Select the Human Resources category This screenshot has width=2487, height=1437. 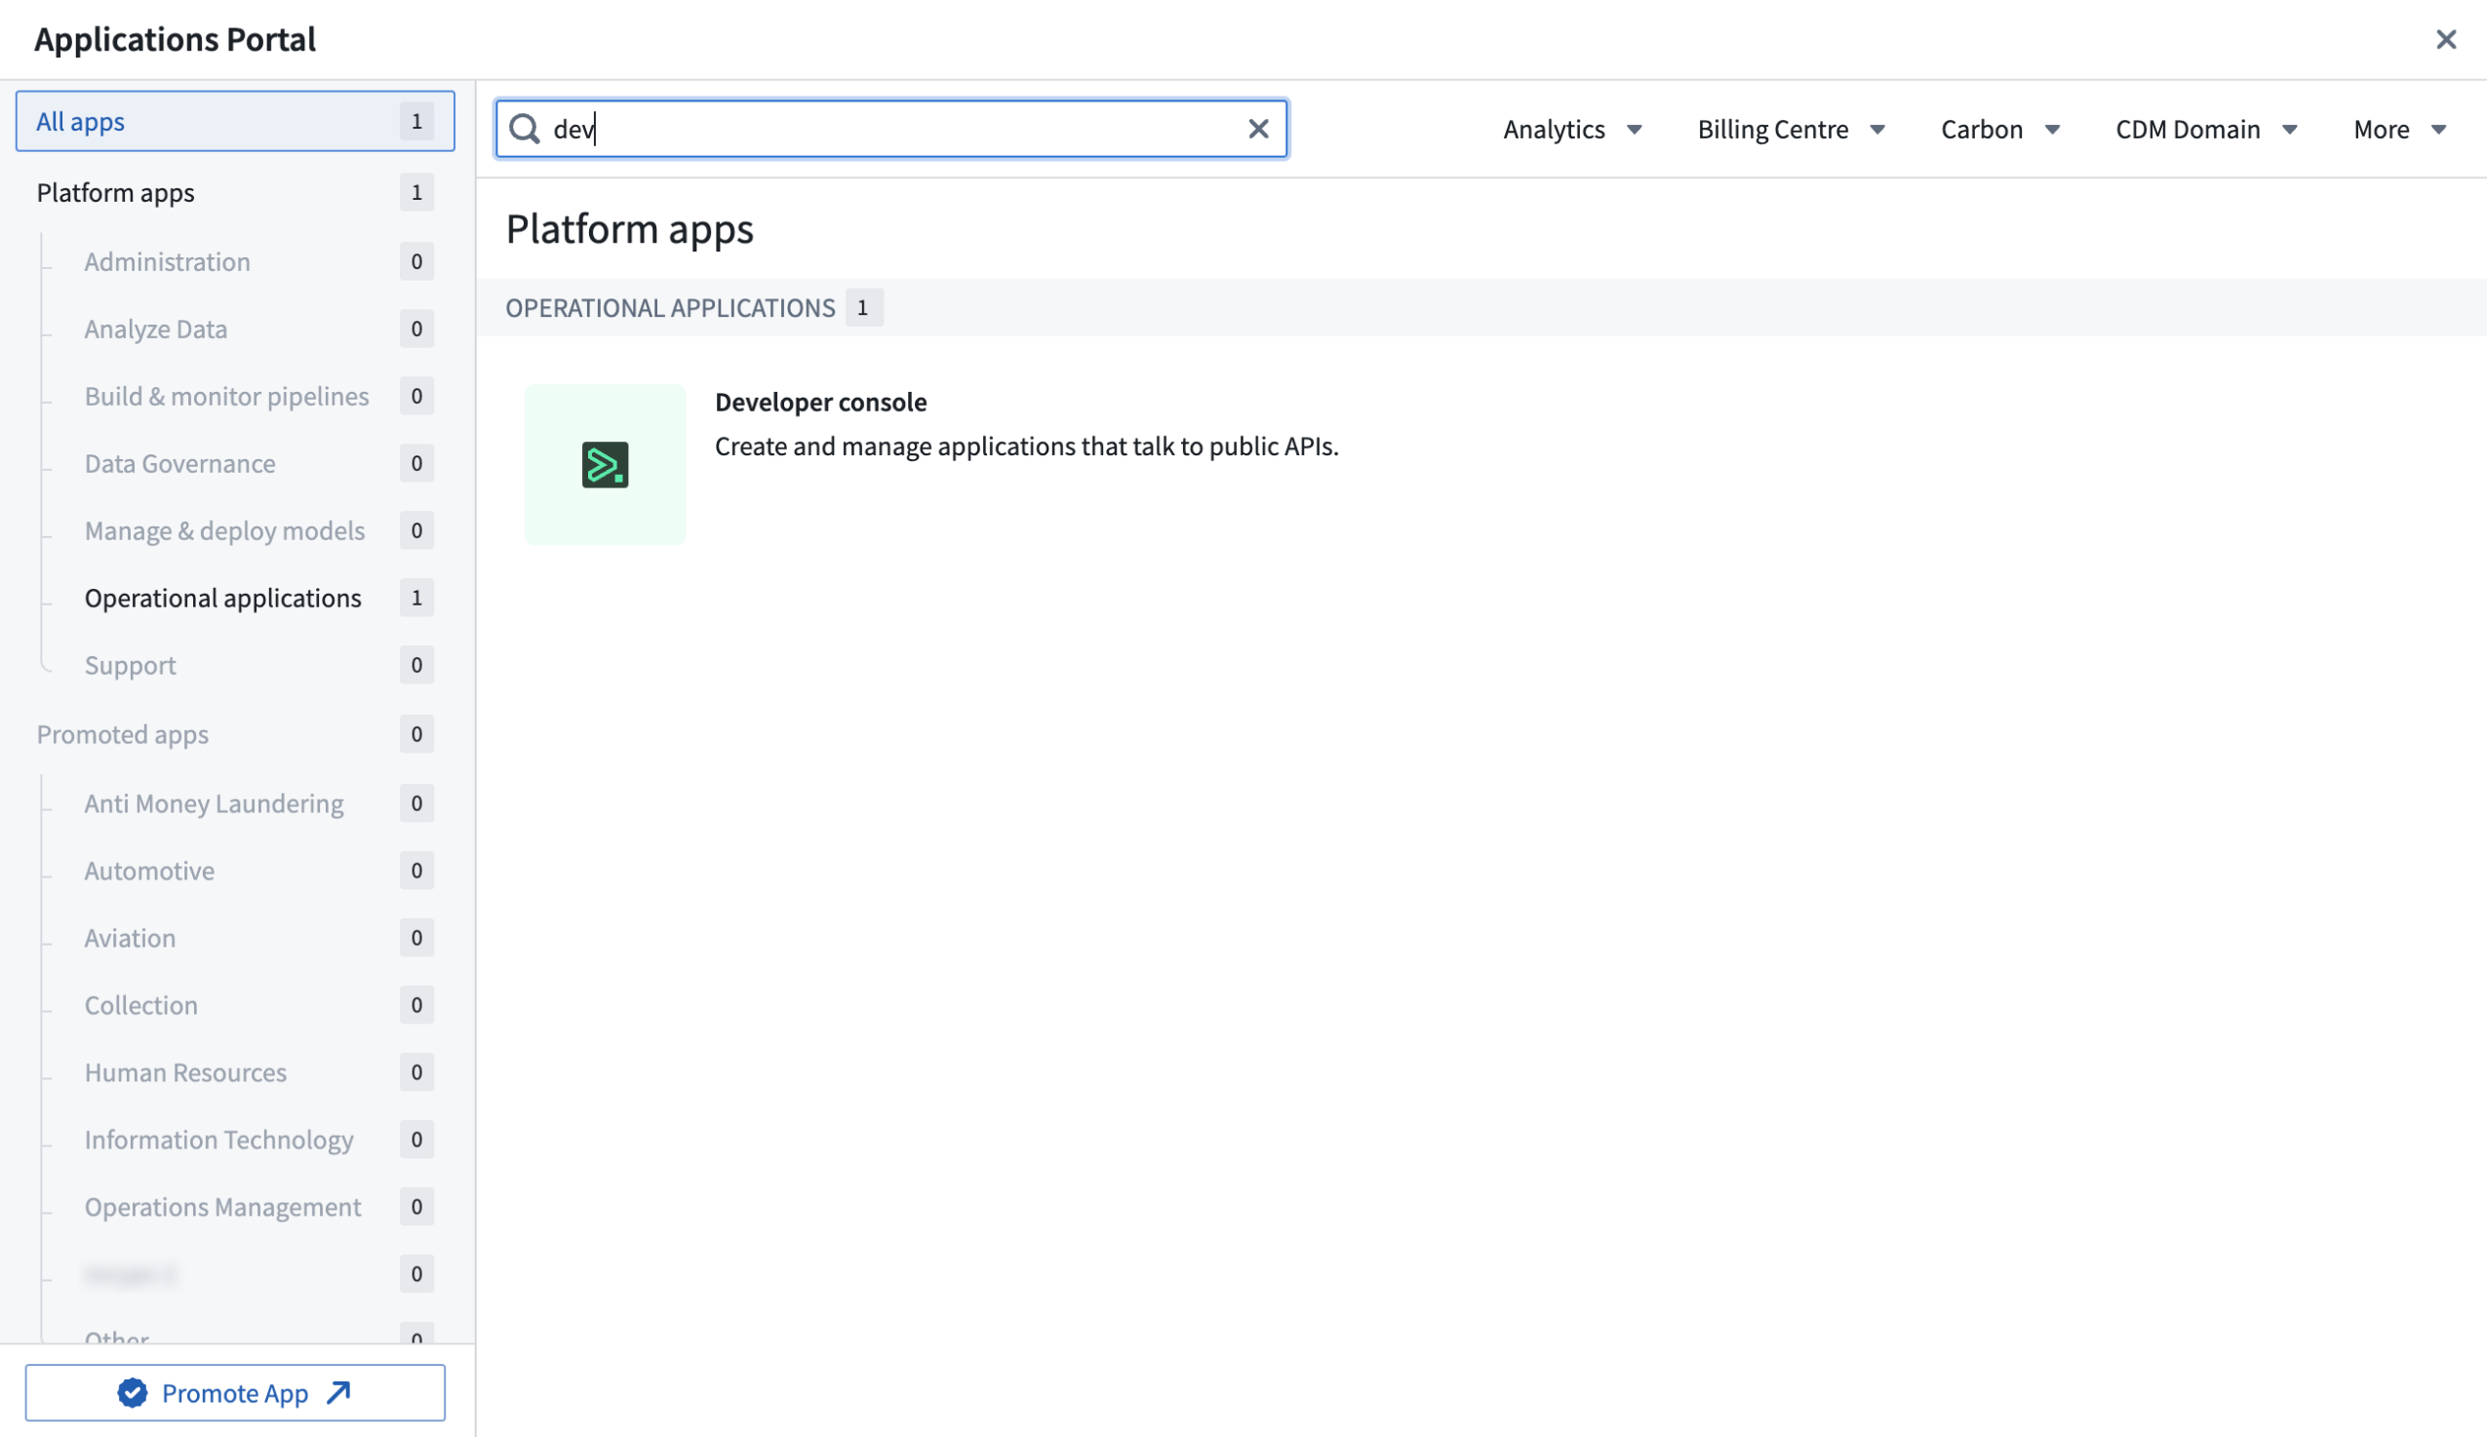[184, 1072]
